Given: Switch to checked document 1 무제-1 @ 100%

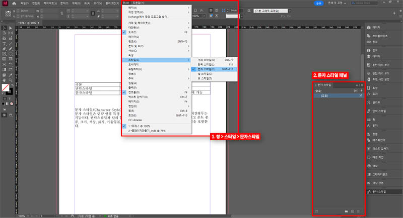Looking at the screenshot, I should tap(157, 126).
